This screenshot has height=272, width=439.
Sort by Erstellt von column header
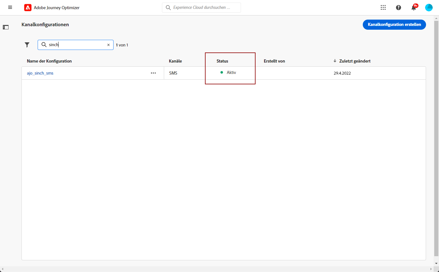[274, 61]
